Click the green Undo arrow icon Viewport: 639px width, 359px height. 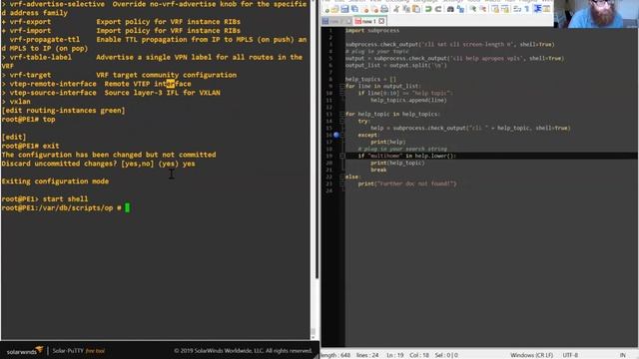[x=428, y=9]
